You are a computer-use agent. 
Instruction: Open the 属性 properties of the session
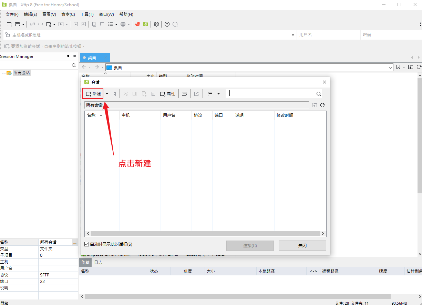(167, 94)
